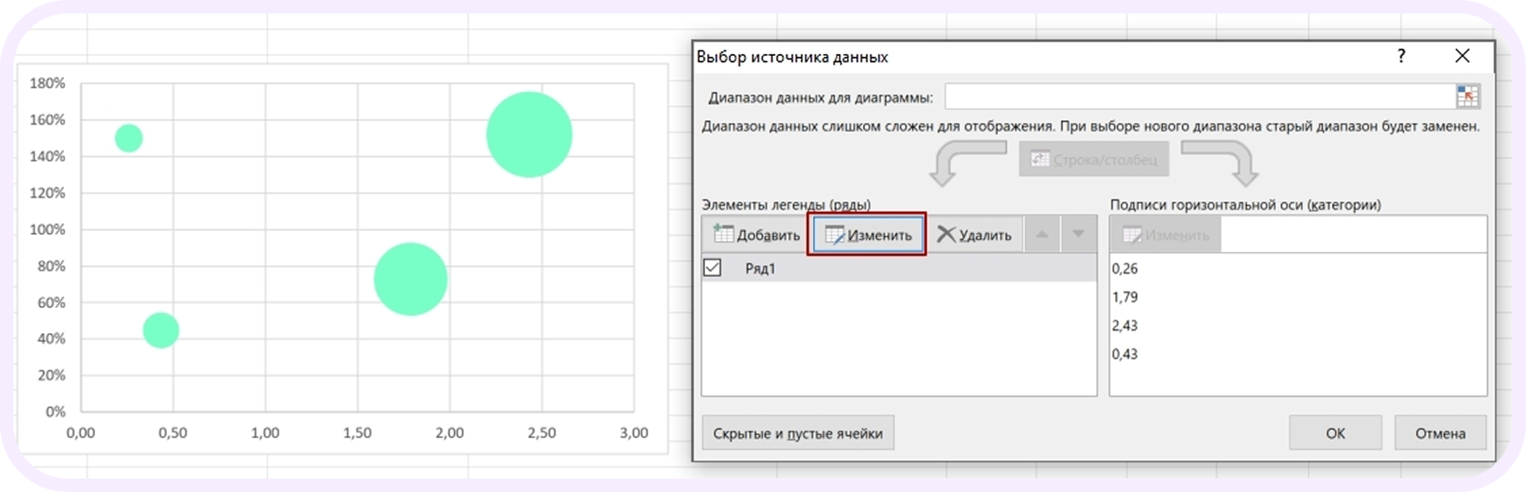The height and width of the screenshot is (492, 1526).
Task: Click the 100% vertical axis label
Action: [x=48, y=229]
